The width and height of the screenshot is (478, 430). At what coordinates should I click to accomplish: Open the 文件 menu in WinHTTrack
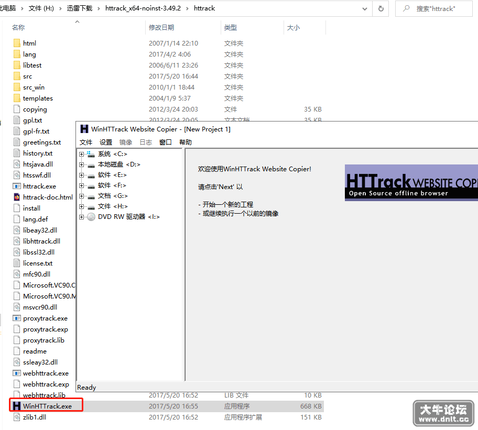(86, 142)
